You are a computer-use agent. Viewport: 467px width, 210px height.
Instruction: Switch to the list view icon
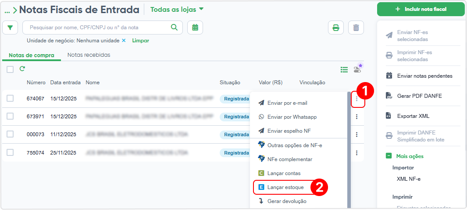coord(344,70)
